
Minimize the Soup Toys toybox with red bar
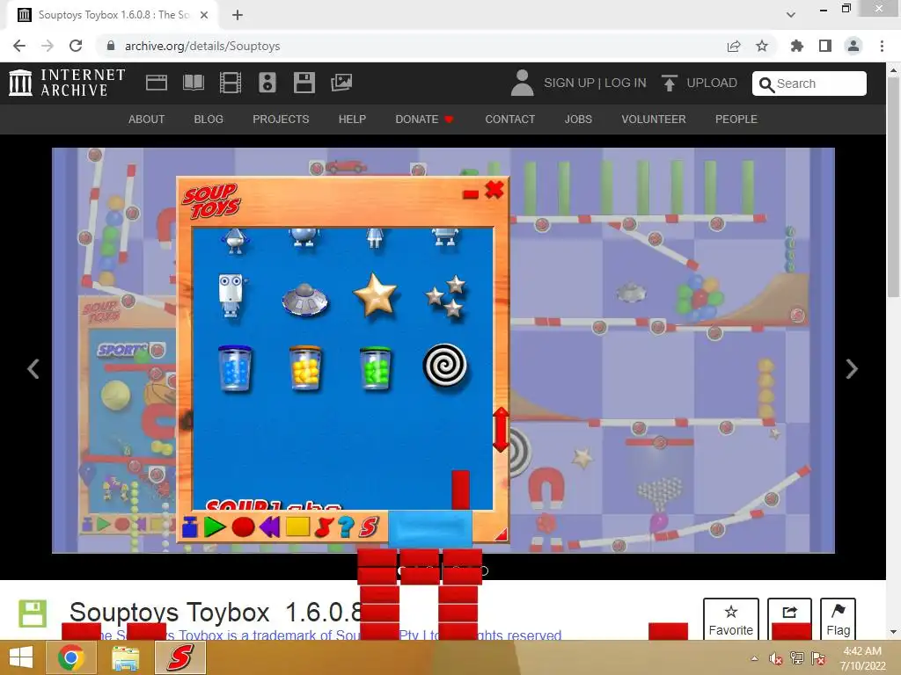[x=471, y=194]
